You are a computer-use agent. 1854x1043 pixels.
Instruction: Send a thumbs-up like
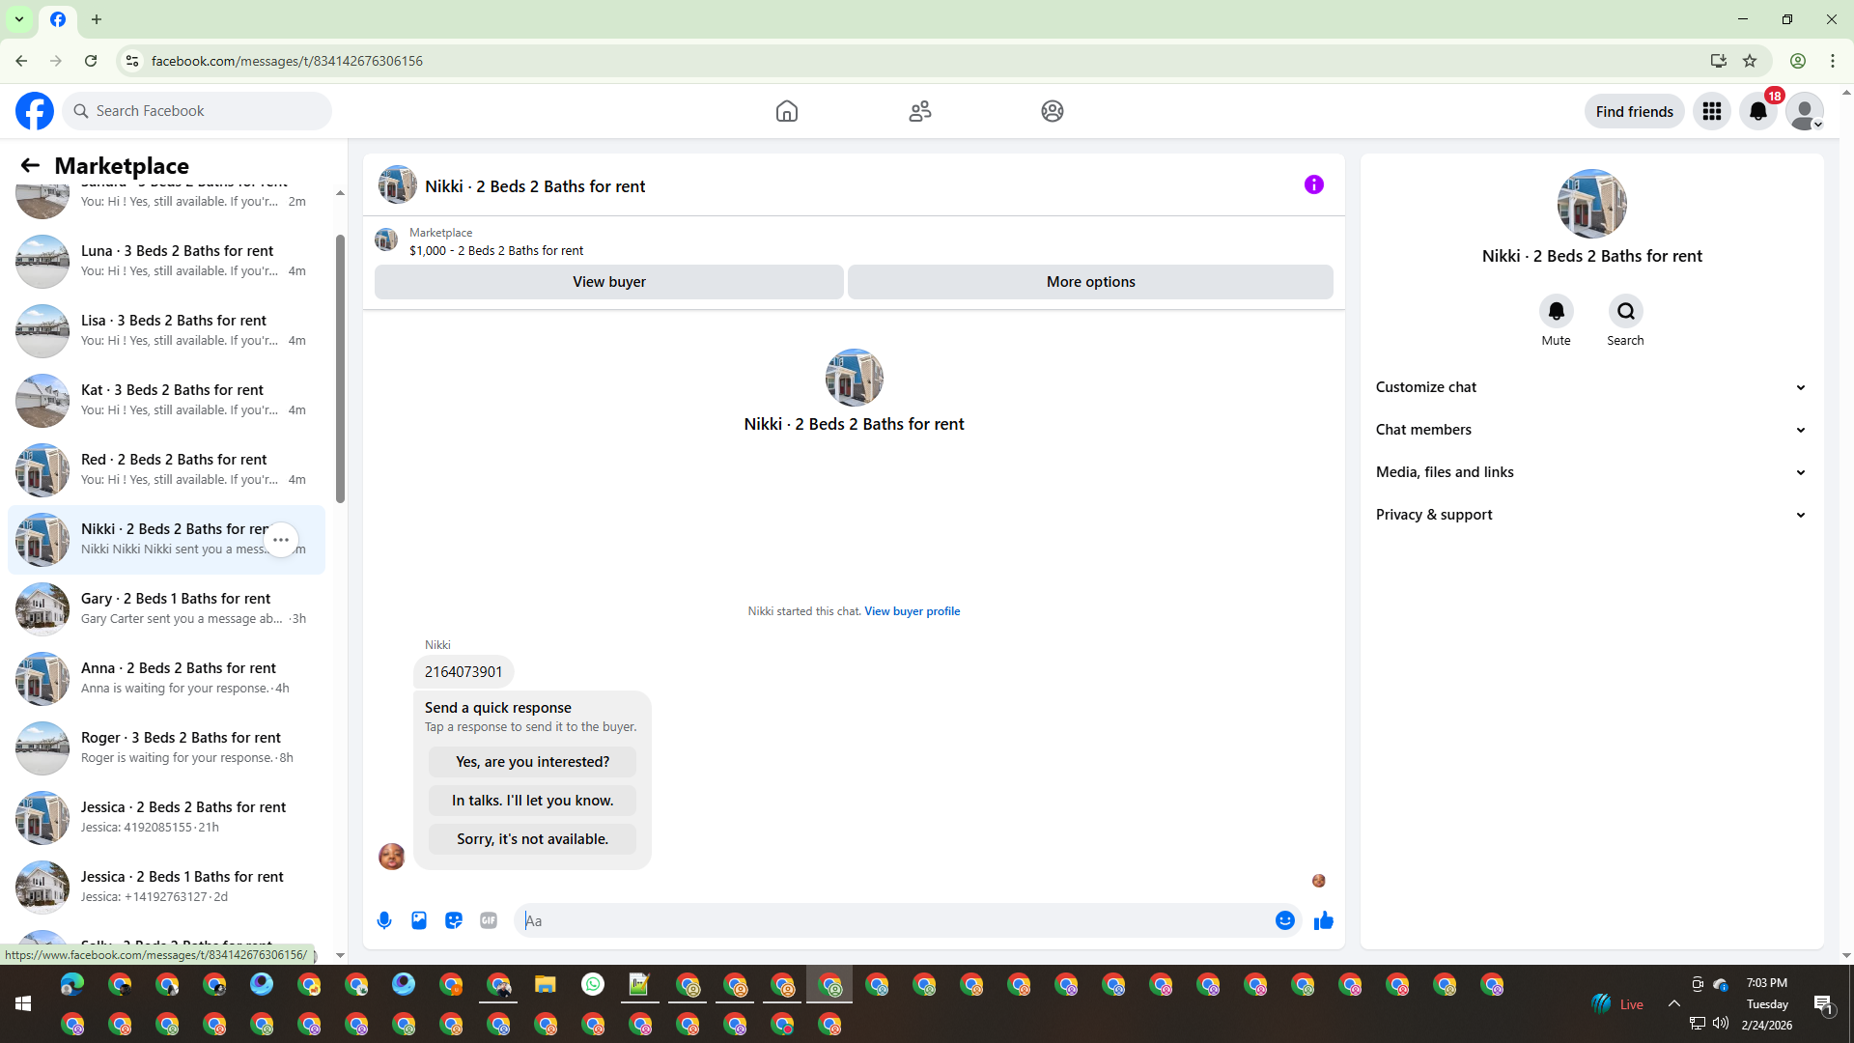click(x=1323, y=920)
